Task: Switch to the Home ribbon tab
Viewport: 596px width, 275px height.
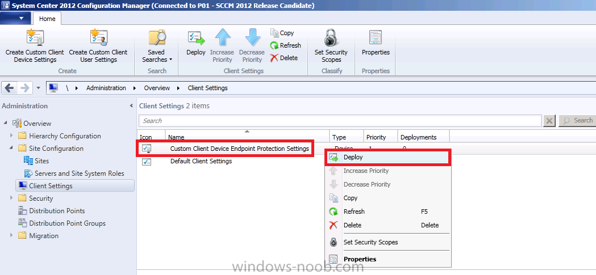Action: pyautogui.click(x=47, y=19)
